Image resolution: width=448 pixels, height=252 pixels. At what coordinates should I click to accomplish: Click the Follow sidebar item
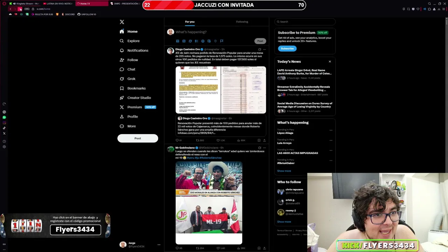pos(129,60)
